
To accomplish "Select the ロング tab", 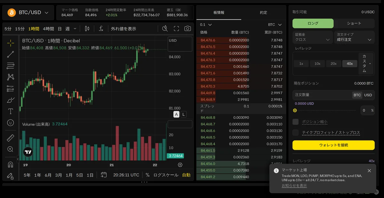I will [x=313, y=23].
